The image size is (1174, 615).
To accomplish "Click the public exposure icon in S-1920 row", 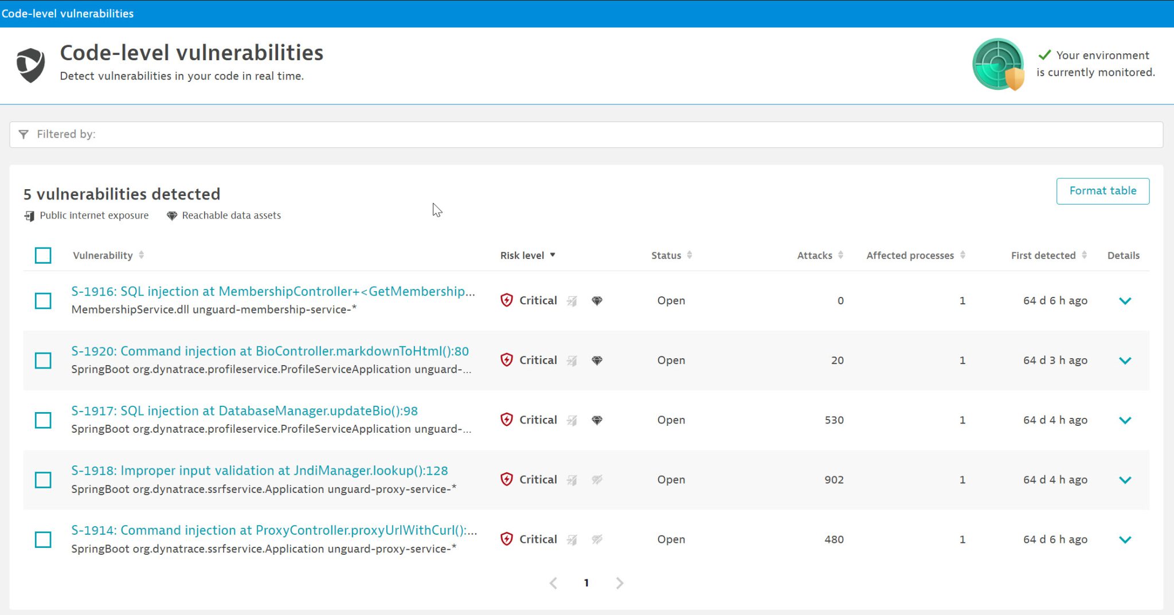I will (572, 361).
